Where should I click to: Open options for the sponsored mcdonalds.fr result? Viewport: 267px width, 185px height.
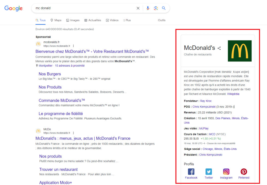(x=73, y=46)
